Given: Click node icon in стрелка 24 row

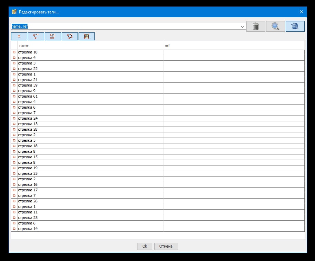Looking at the screenshot, I should (x=14, y=118).
